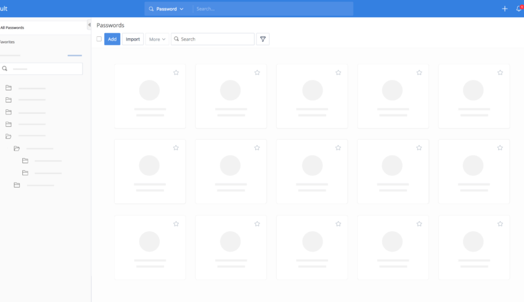The height and width of the screenshot is (302, 524).
Task: Star the middle card in second row
Action: click(338, 148)
